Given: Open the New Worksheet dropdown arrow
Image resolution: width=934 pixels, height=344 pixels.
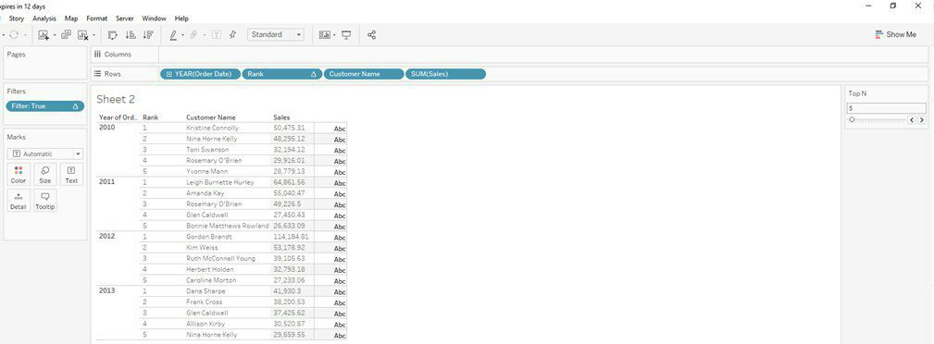Looking at the screenshot, I should (x=55, y=35).
